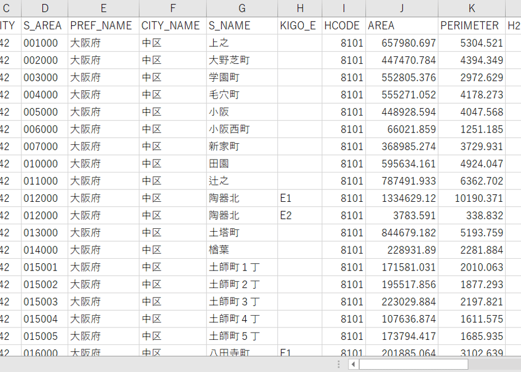
Task: Click the area value 1334629.12
Action: coord(401,198)
